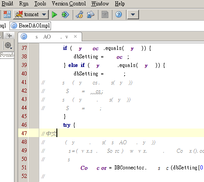Open the tomcat run configuration dropdown
Viewport: 204px width, 182px height.
(31, 14)
